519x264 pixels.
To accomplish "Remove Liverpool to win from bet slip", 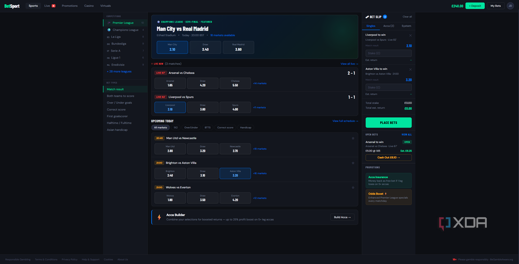I will pos(411,35).
